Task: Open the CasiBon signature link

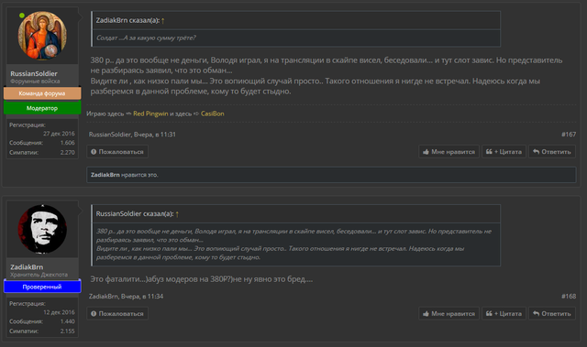Action: (212, 114)
